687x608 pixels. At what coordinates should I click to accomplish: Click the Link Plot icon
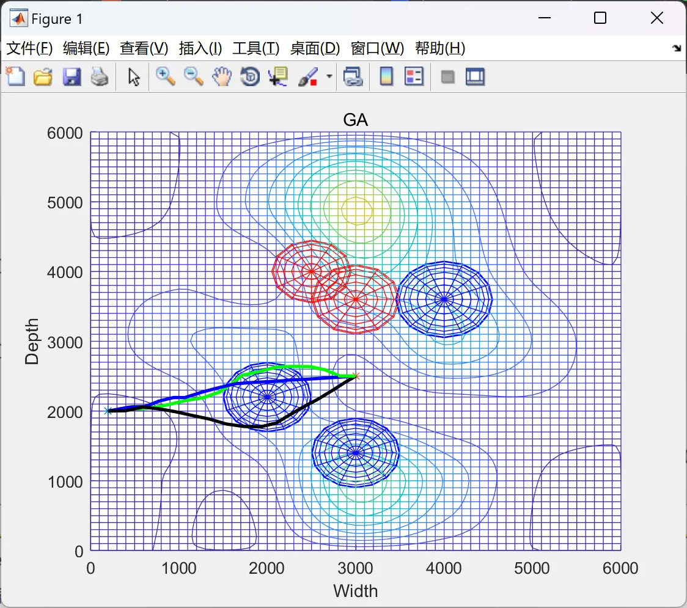(x=353, y=77)
